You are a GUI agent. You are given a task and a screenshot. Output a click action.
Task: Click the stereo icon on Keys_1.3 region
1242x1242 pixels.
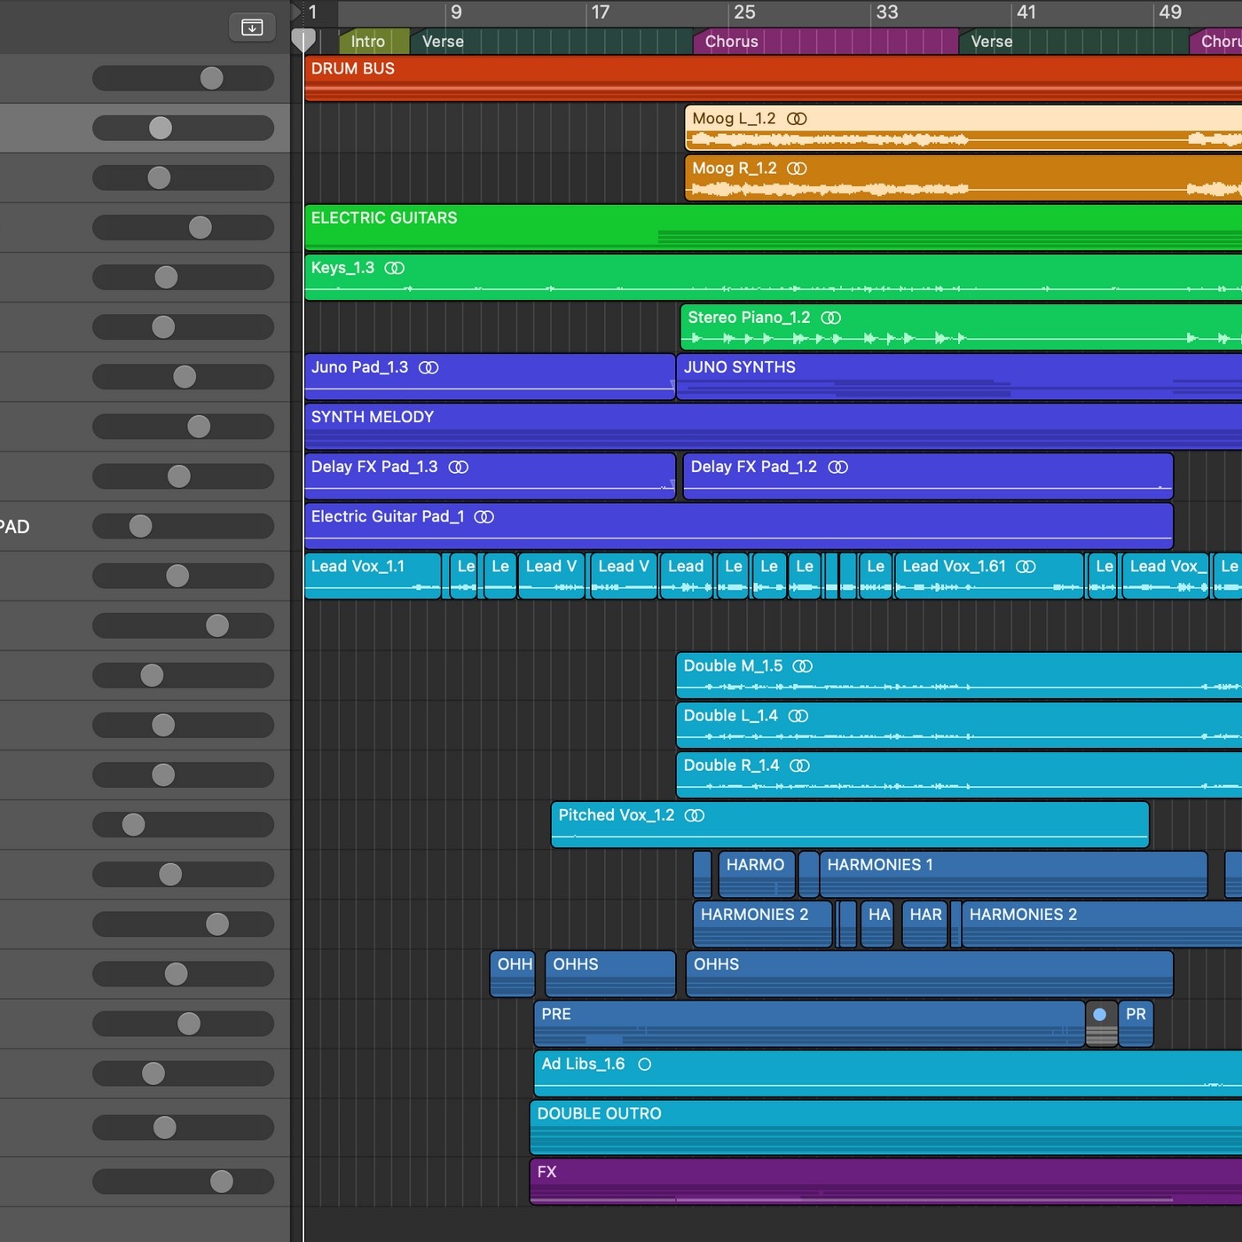[x=395, y=268]
